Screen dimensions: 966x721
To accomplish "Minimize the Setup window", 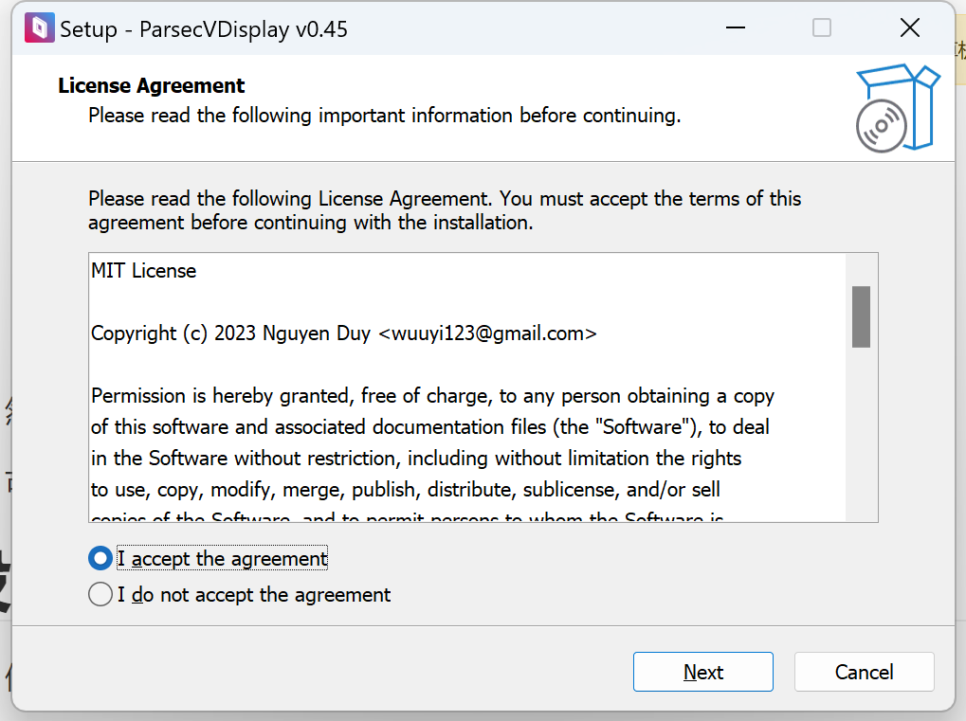I will (x=736, y=27).
